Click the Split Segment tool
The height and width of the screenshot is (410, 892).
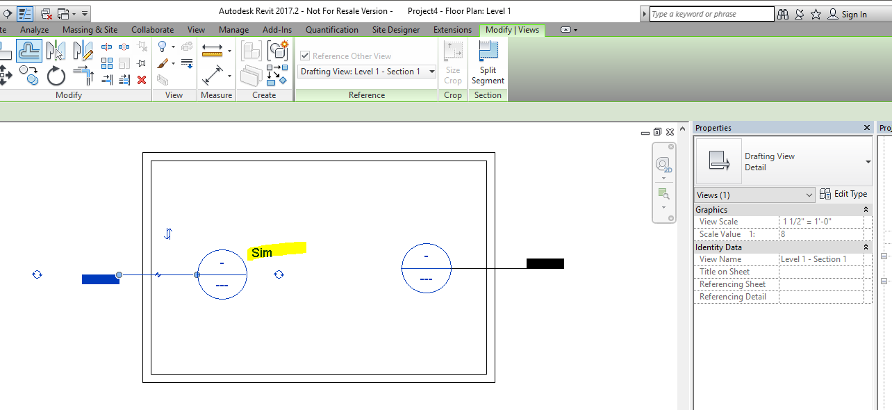click(487, 63)
